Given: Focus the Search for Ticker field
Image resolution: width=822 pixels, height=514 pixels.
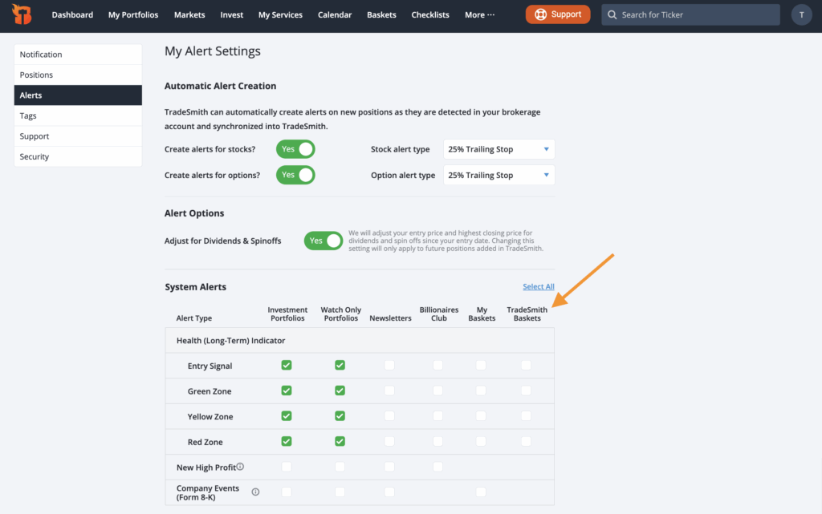Looking at the screenshot, I should (x=690, y=14).
